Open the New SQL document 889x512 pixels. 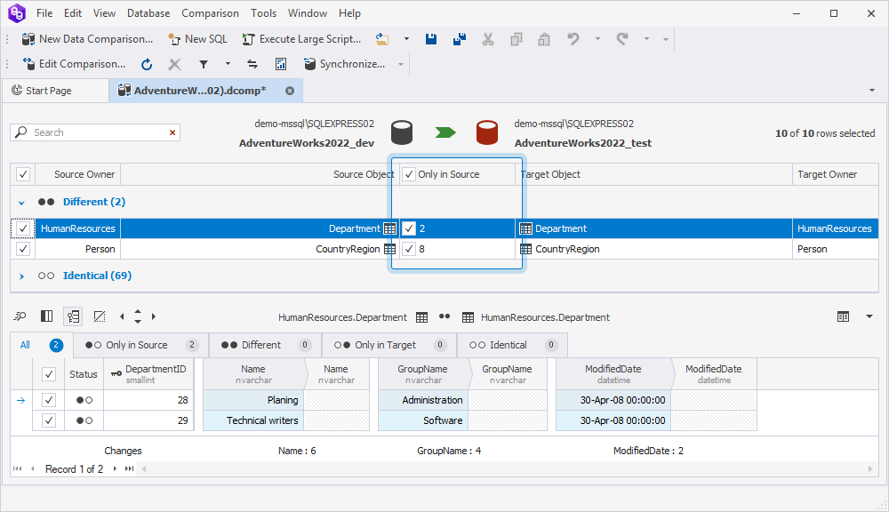[x=197, y=39]
